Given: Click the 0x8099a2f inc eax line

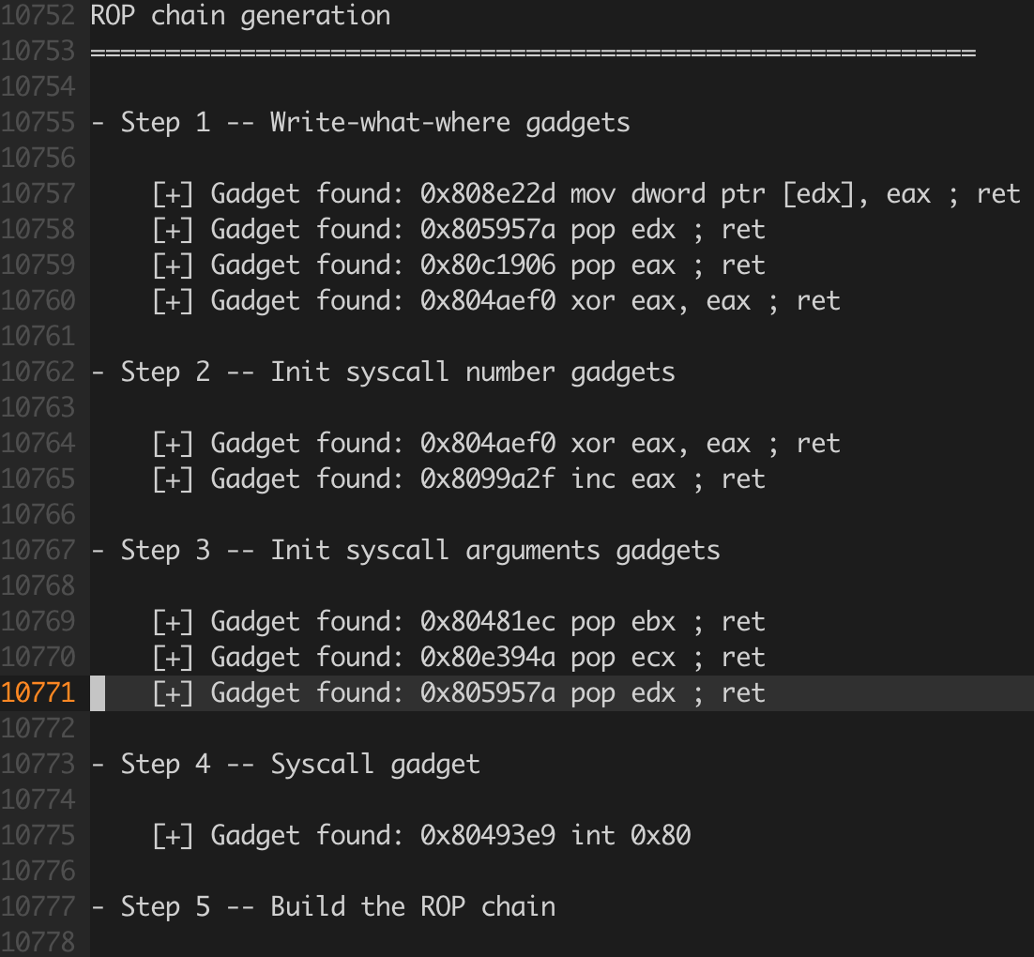Looking at the screenshot, I should pyautogui.click(x=459, y=478).
